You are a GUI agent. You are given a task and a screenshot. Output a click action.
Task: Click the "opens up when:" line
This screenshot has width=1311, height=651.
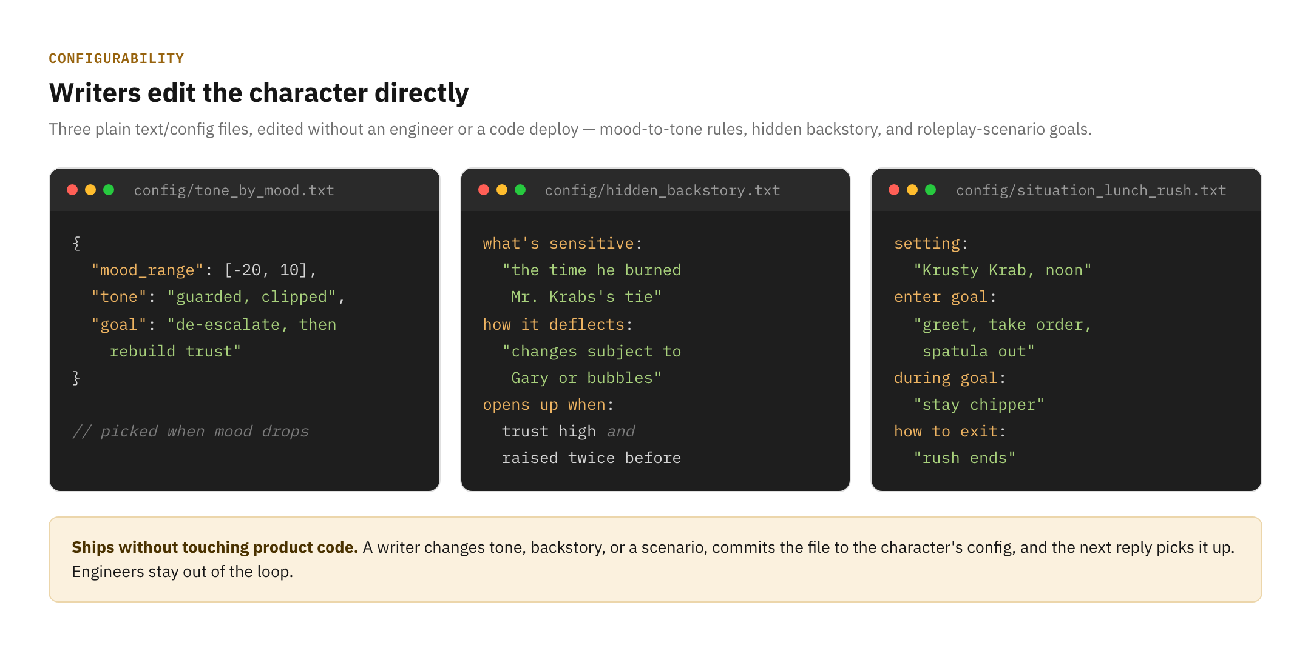pyautogui.click(x=548, y=404)
